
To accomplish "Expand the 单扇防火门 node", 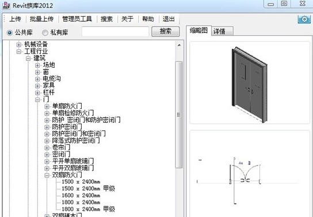I will [x=47, y=107].
